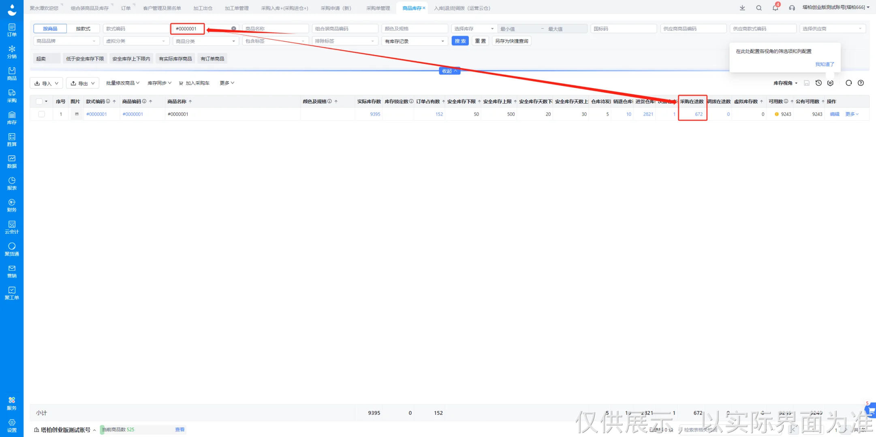Open the 采购 sidebar module
This screenshot has height=437, width=876.
[x=12, y=96]
